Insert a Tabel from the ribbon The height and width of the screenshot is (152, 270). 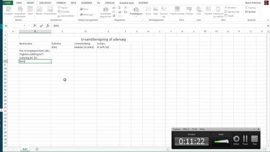pyautogui.click(x=30, y=11)
